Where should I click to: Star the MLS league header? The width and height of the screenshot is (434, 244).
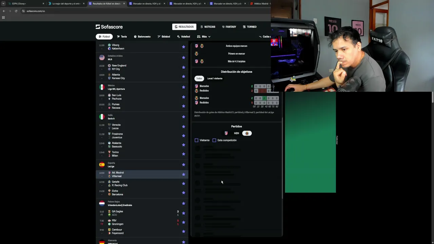coord(183,58)
